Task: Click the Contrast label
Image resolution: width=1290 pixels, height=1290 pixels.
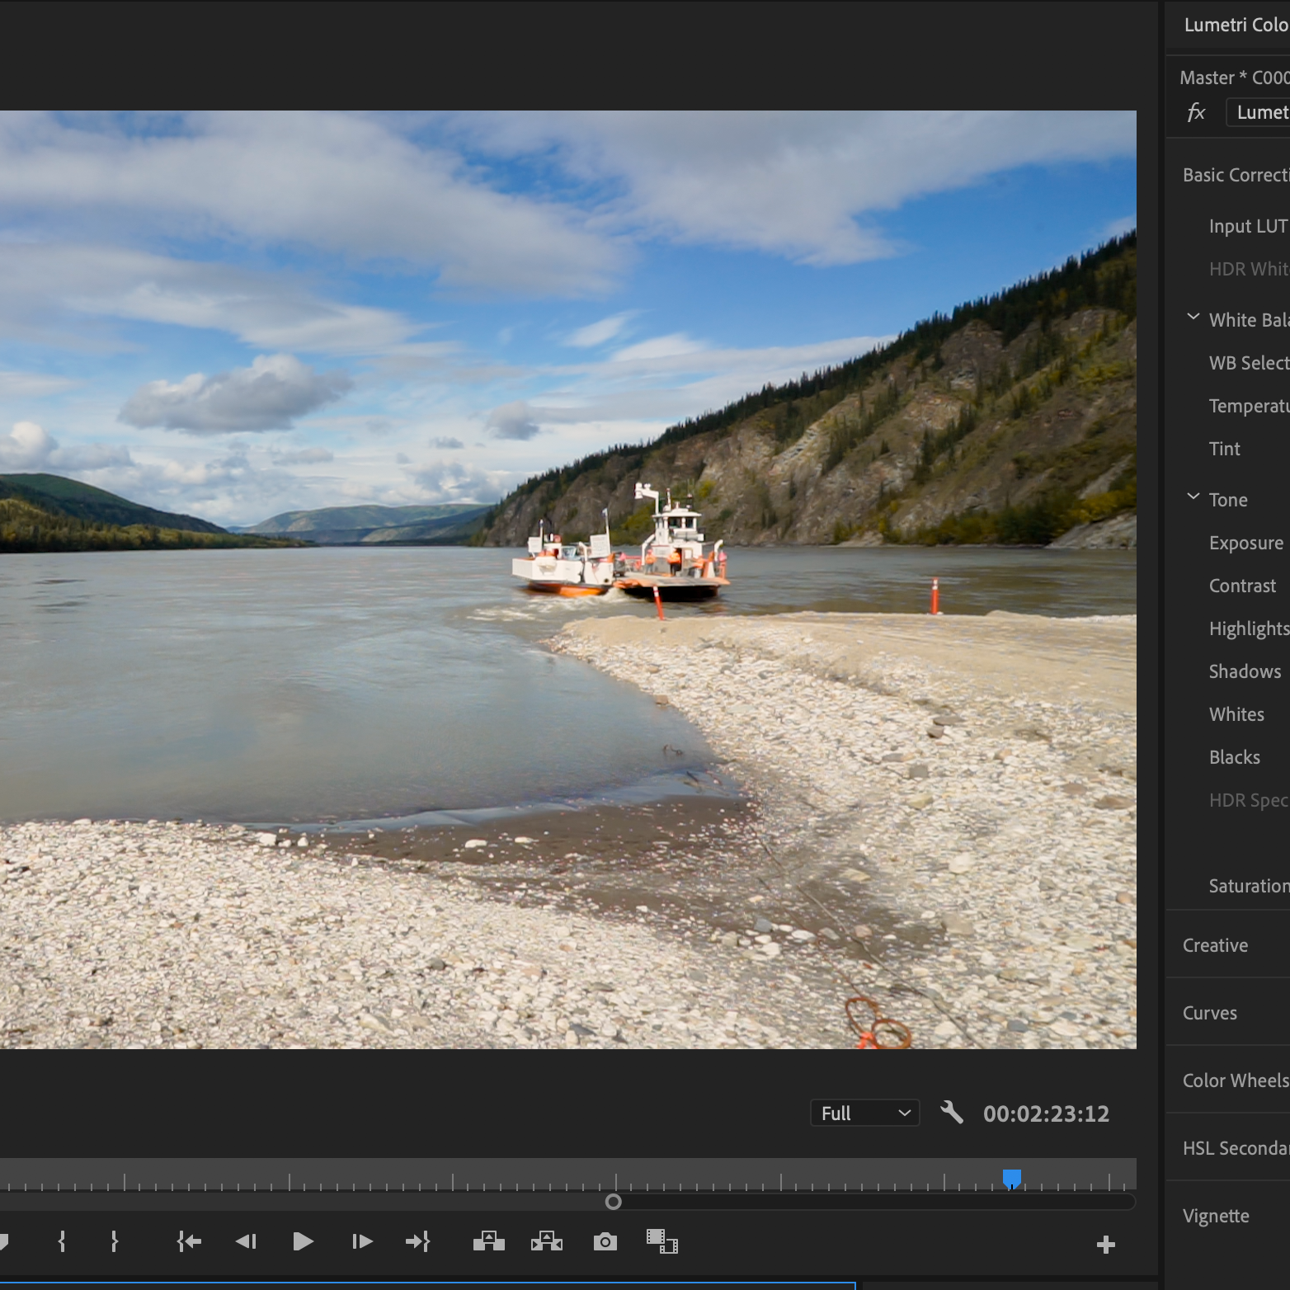Action: [1242, 586]
